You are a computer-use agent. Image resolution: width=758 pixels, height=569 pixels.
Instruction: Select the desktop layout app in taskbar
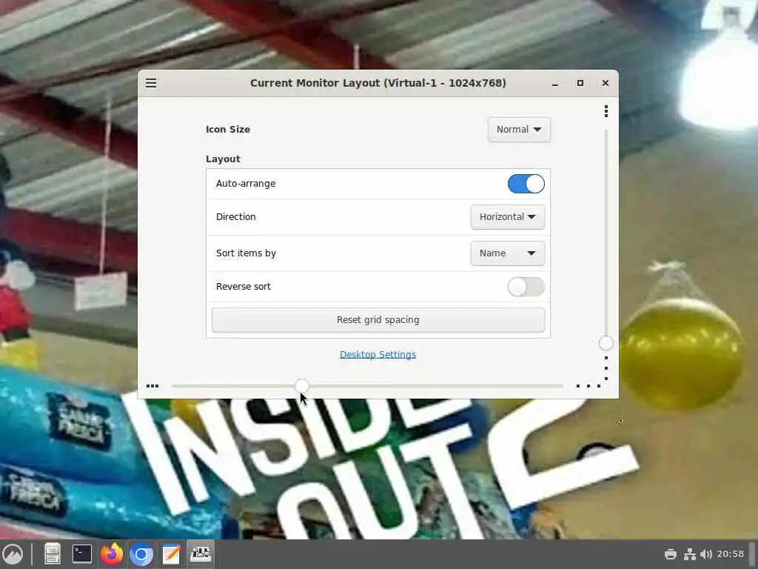[x=200, y=554]
